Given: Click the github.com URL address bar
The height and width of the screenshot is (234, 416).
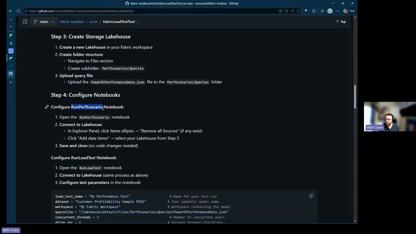Looking at the screenshot, I should (81, 11).
